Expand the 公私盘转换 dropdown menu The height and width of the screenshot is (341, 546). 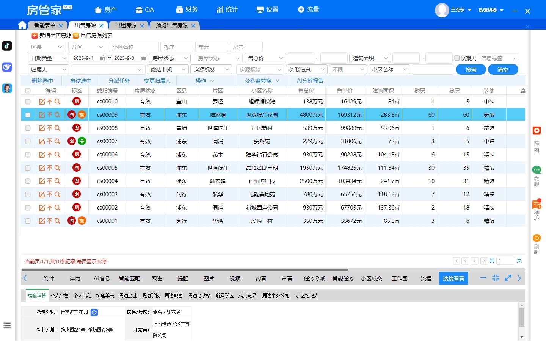click(x=262, y=81)
